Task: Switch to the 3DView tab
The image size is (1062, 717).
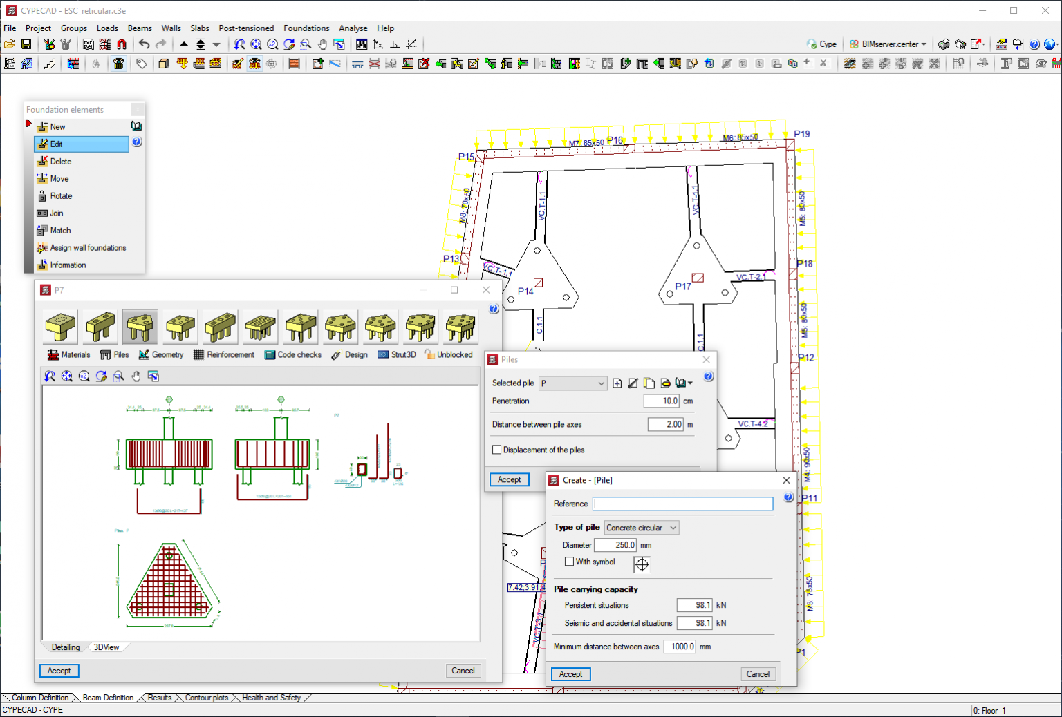Action: pos(106,647)
